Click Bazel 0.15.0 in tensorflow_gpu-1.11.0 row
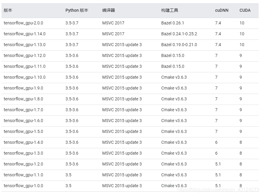262x195 pixels. coord(173,67)
